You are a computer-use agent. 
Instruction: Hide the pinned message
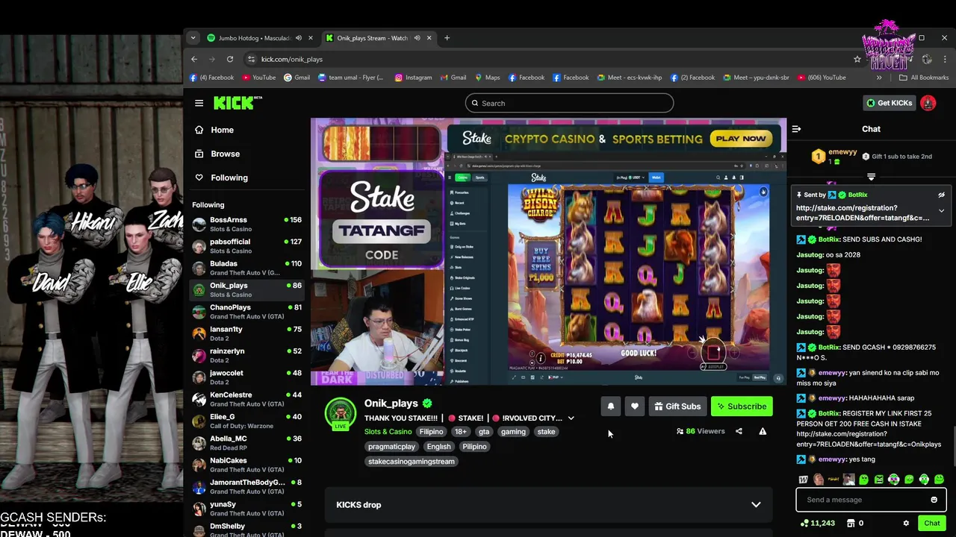coord(941,195)
